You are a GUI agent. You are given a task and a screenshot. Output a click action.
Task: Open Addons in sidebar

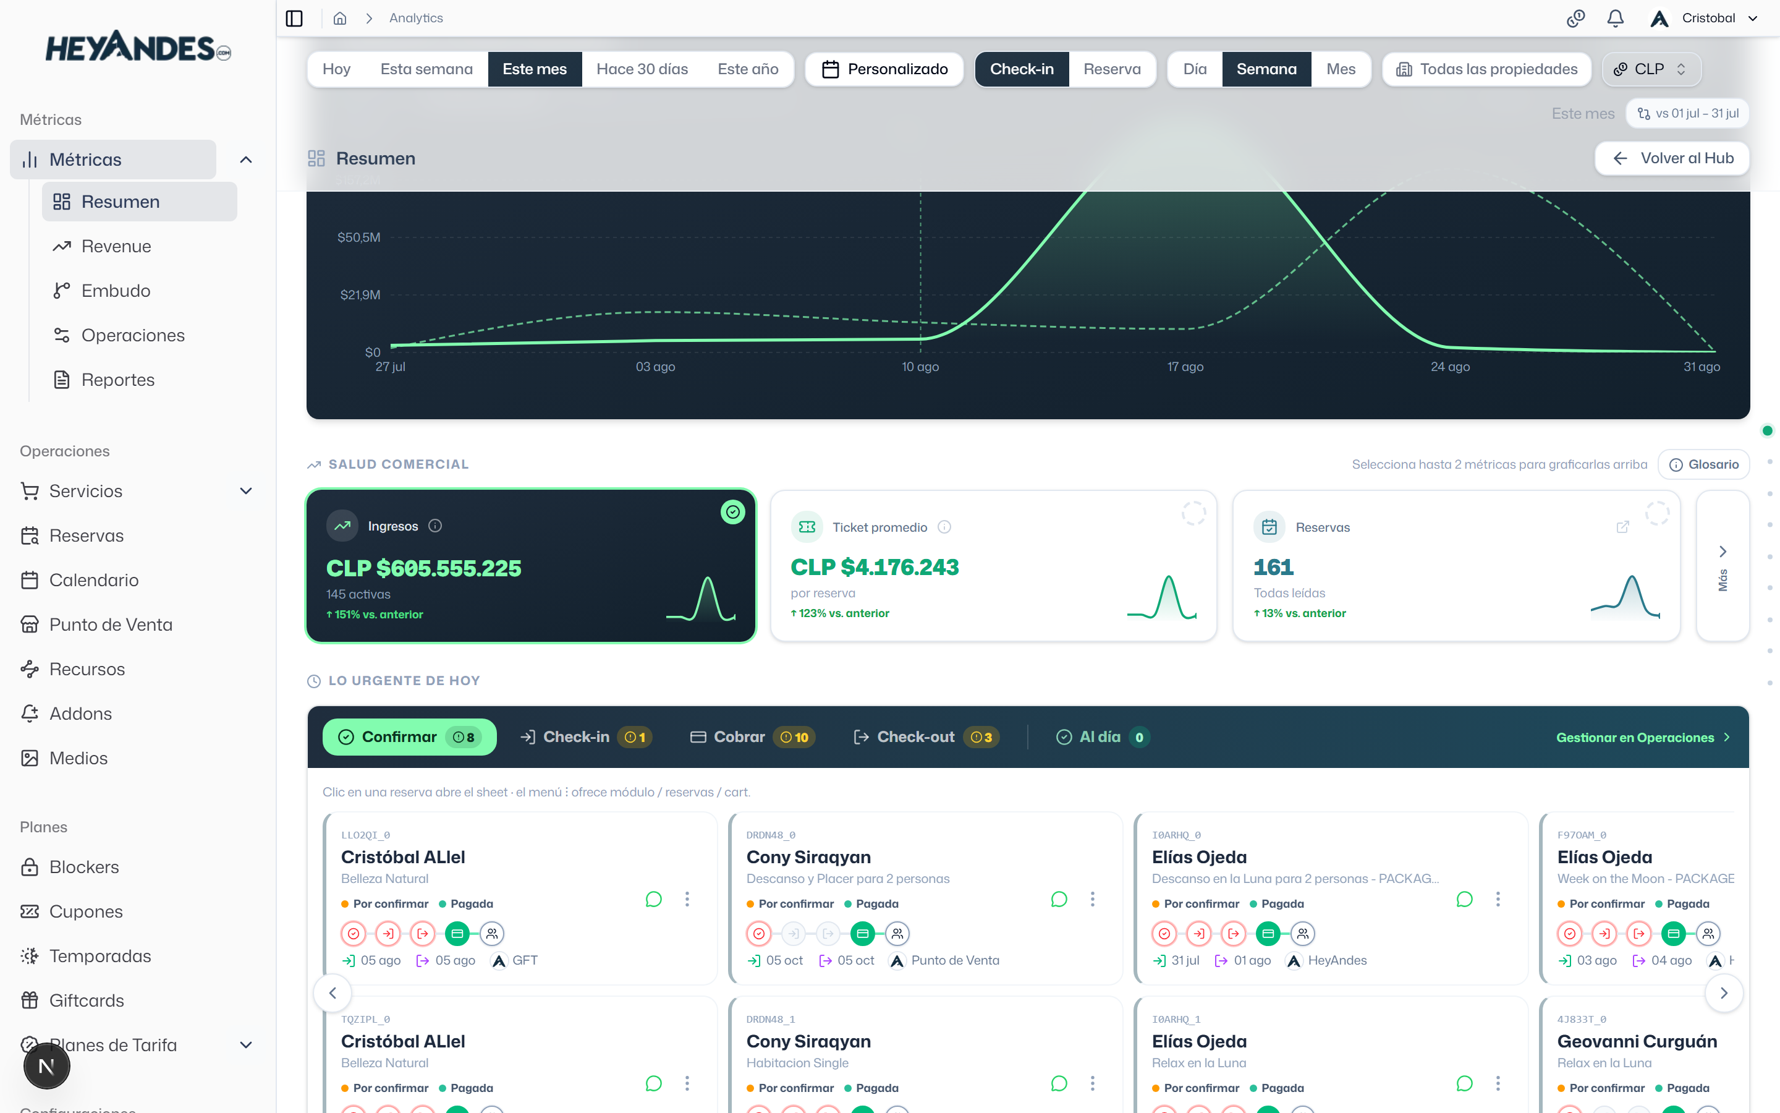[80, 714]
